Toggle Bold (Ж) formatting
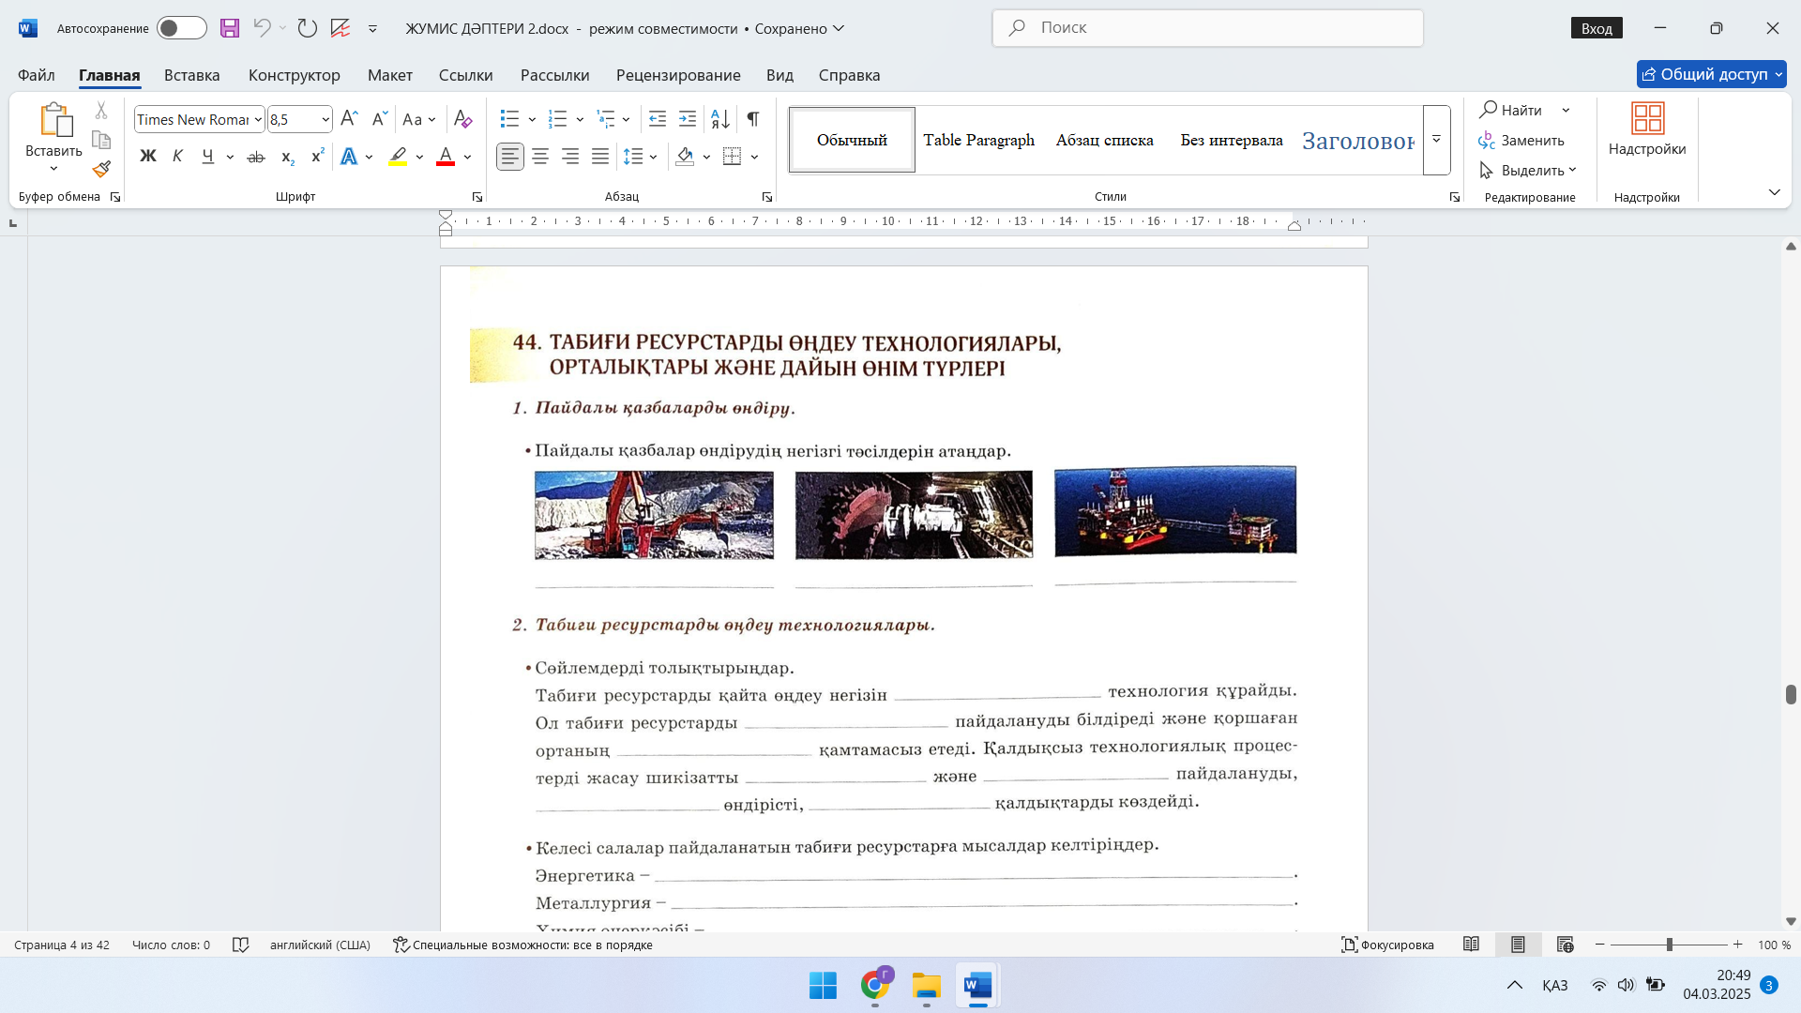The width and height of the screenshot is (1801, 1013). (x=147, y=157)
